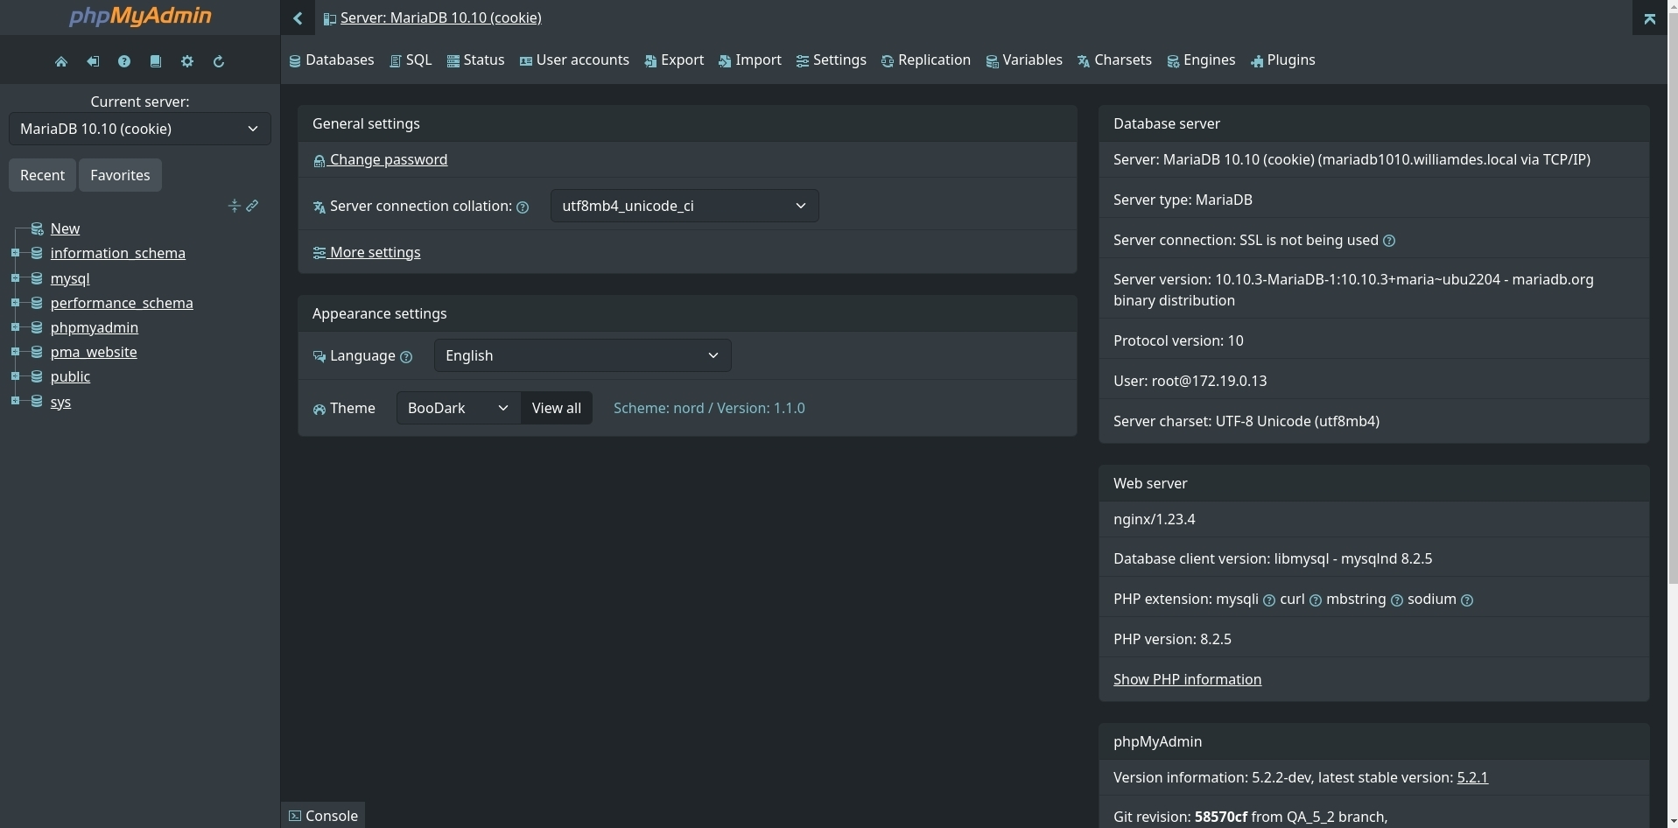This screenshot has height=828, width=1678.
Task: Collapse the navigation sidebar arrow
Action: pyautogui.click(x=298, y=18)
